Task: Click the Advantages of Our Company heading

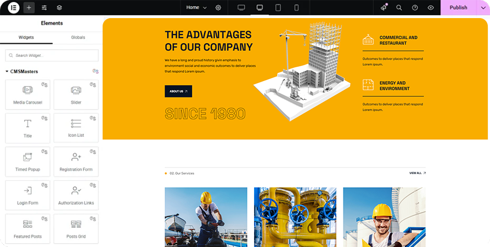Action: [209, 41]
